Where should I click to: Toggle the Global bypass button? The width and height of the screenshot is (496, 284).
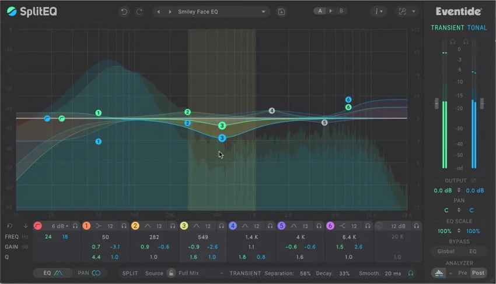point(446,251)
